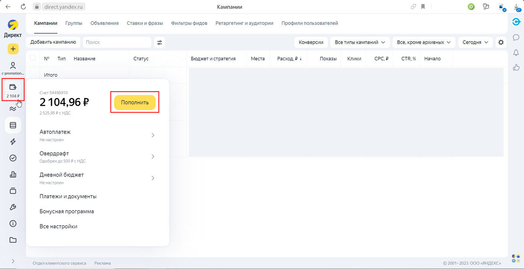Open Бонусная программа link
The height and width of the screenshot is (269, 524).
click(x=66, y=211)
